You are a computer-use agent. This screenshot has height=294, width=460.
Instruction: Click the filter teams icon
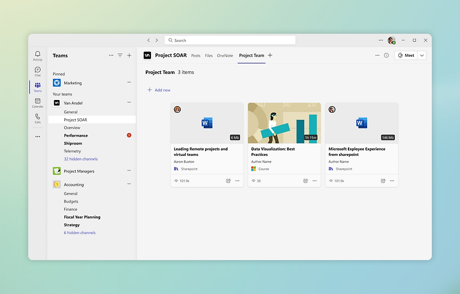pos(120,55)
